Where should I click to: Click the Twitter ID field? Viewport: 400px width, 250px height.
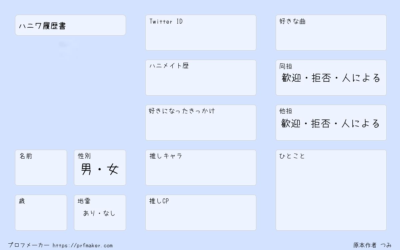click(201, 33)
